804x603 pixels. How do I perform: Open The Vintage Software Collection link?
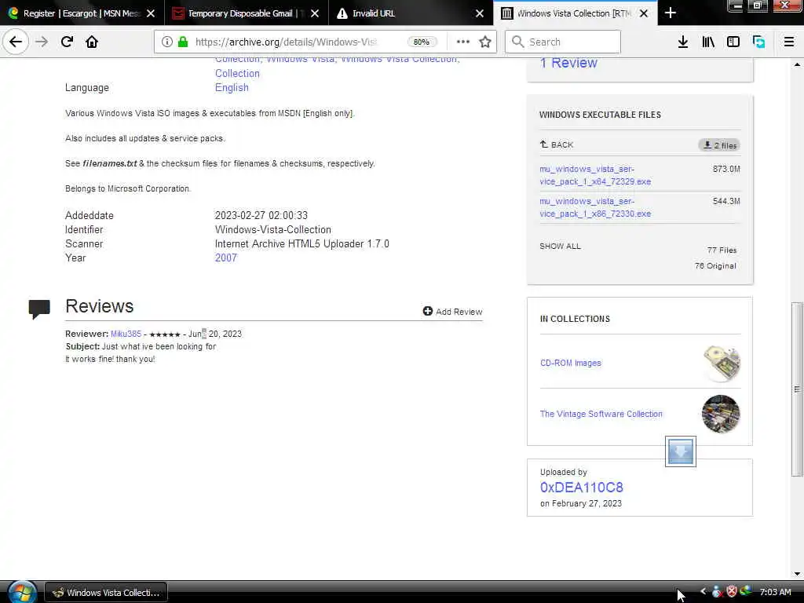(601, 414)
